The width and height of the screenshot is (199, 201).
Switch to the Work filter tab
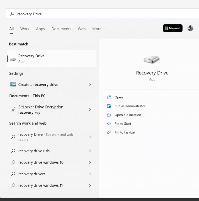click(25, 29)
